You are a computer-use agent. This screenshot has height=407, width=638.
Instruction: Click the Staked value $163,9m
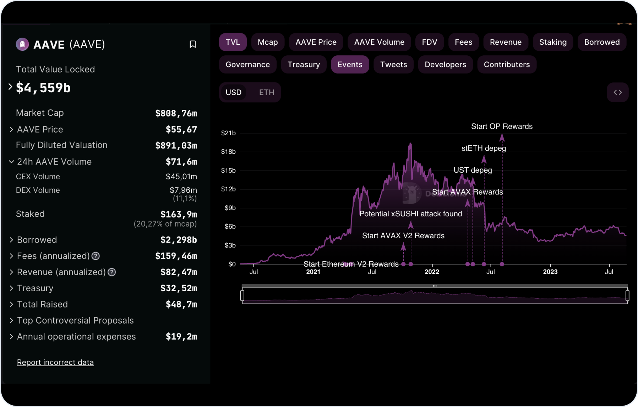(179, 215)
